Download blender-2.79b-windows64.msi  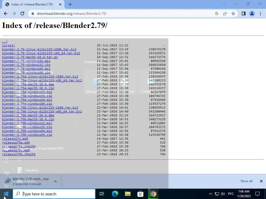tap(27, 131)
